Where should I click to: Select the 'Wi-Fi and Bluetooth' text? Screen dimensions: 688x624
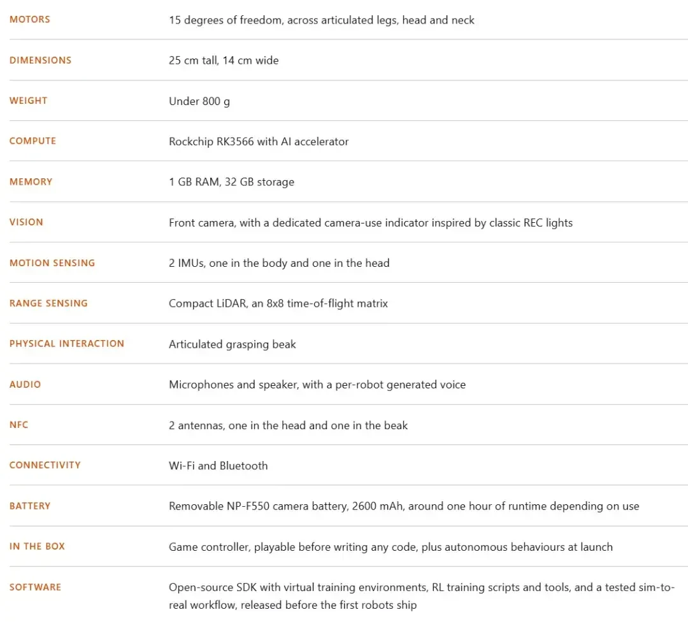click(x=219, y=465)
